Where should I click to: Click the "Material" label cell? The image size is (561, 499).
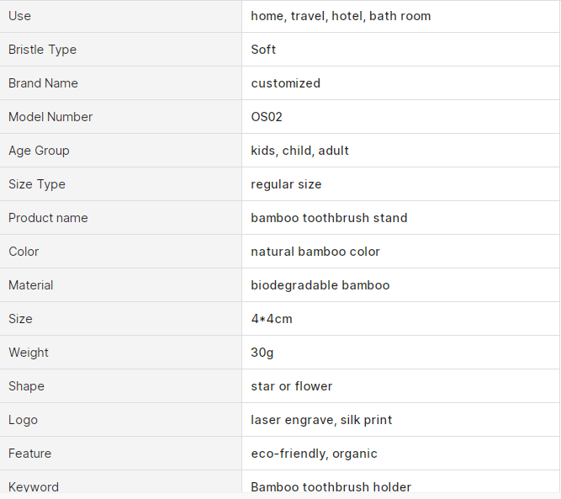click(31, 285)
